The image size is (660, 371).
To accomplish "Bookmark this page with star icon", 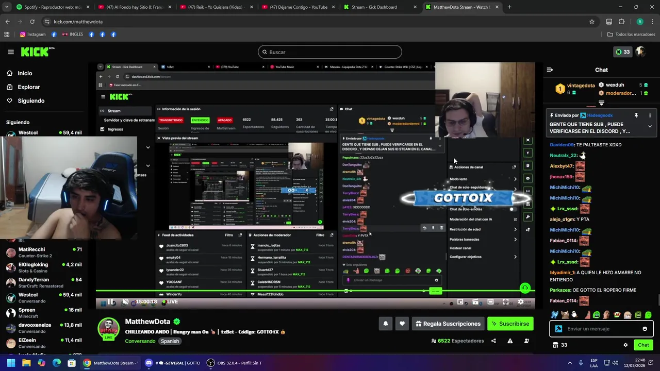I will [592, 22].
